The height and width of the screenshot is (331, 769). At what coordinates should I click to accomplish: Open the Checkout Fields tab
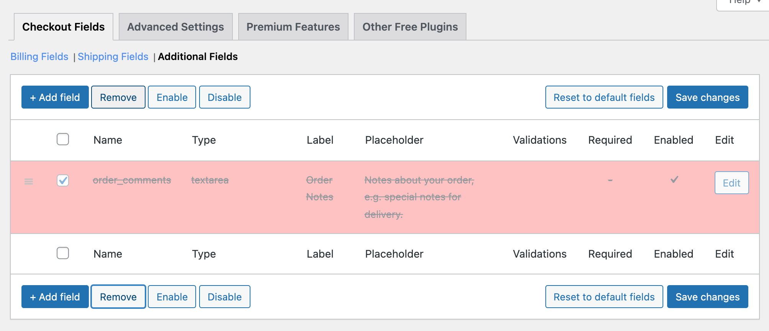coord(64,27)
